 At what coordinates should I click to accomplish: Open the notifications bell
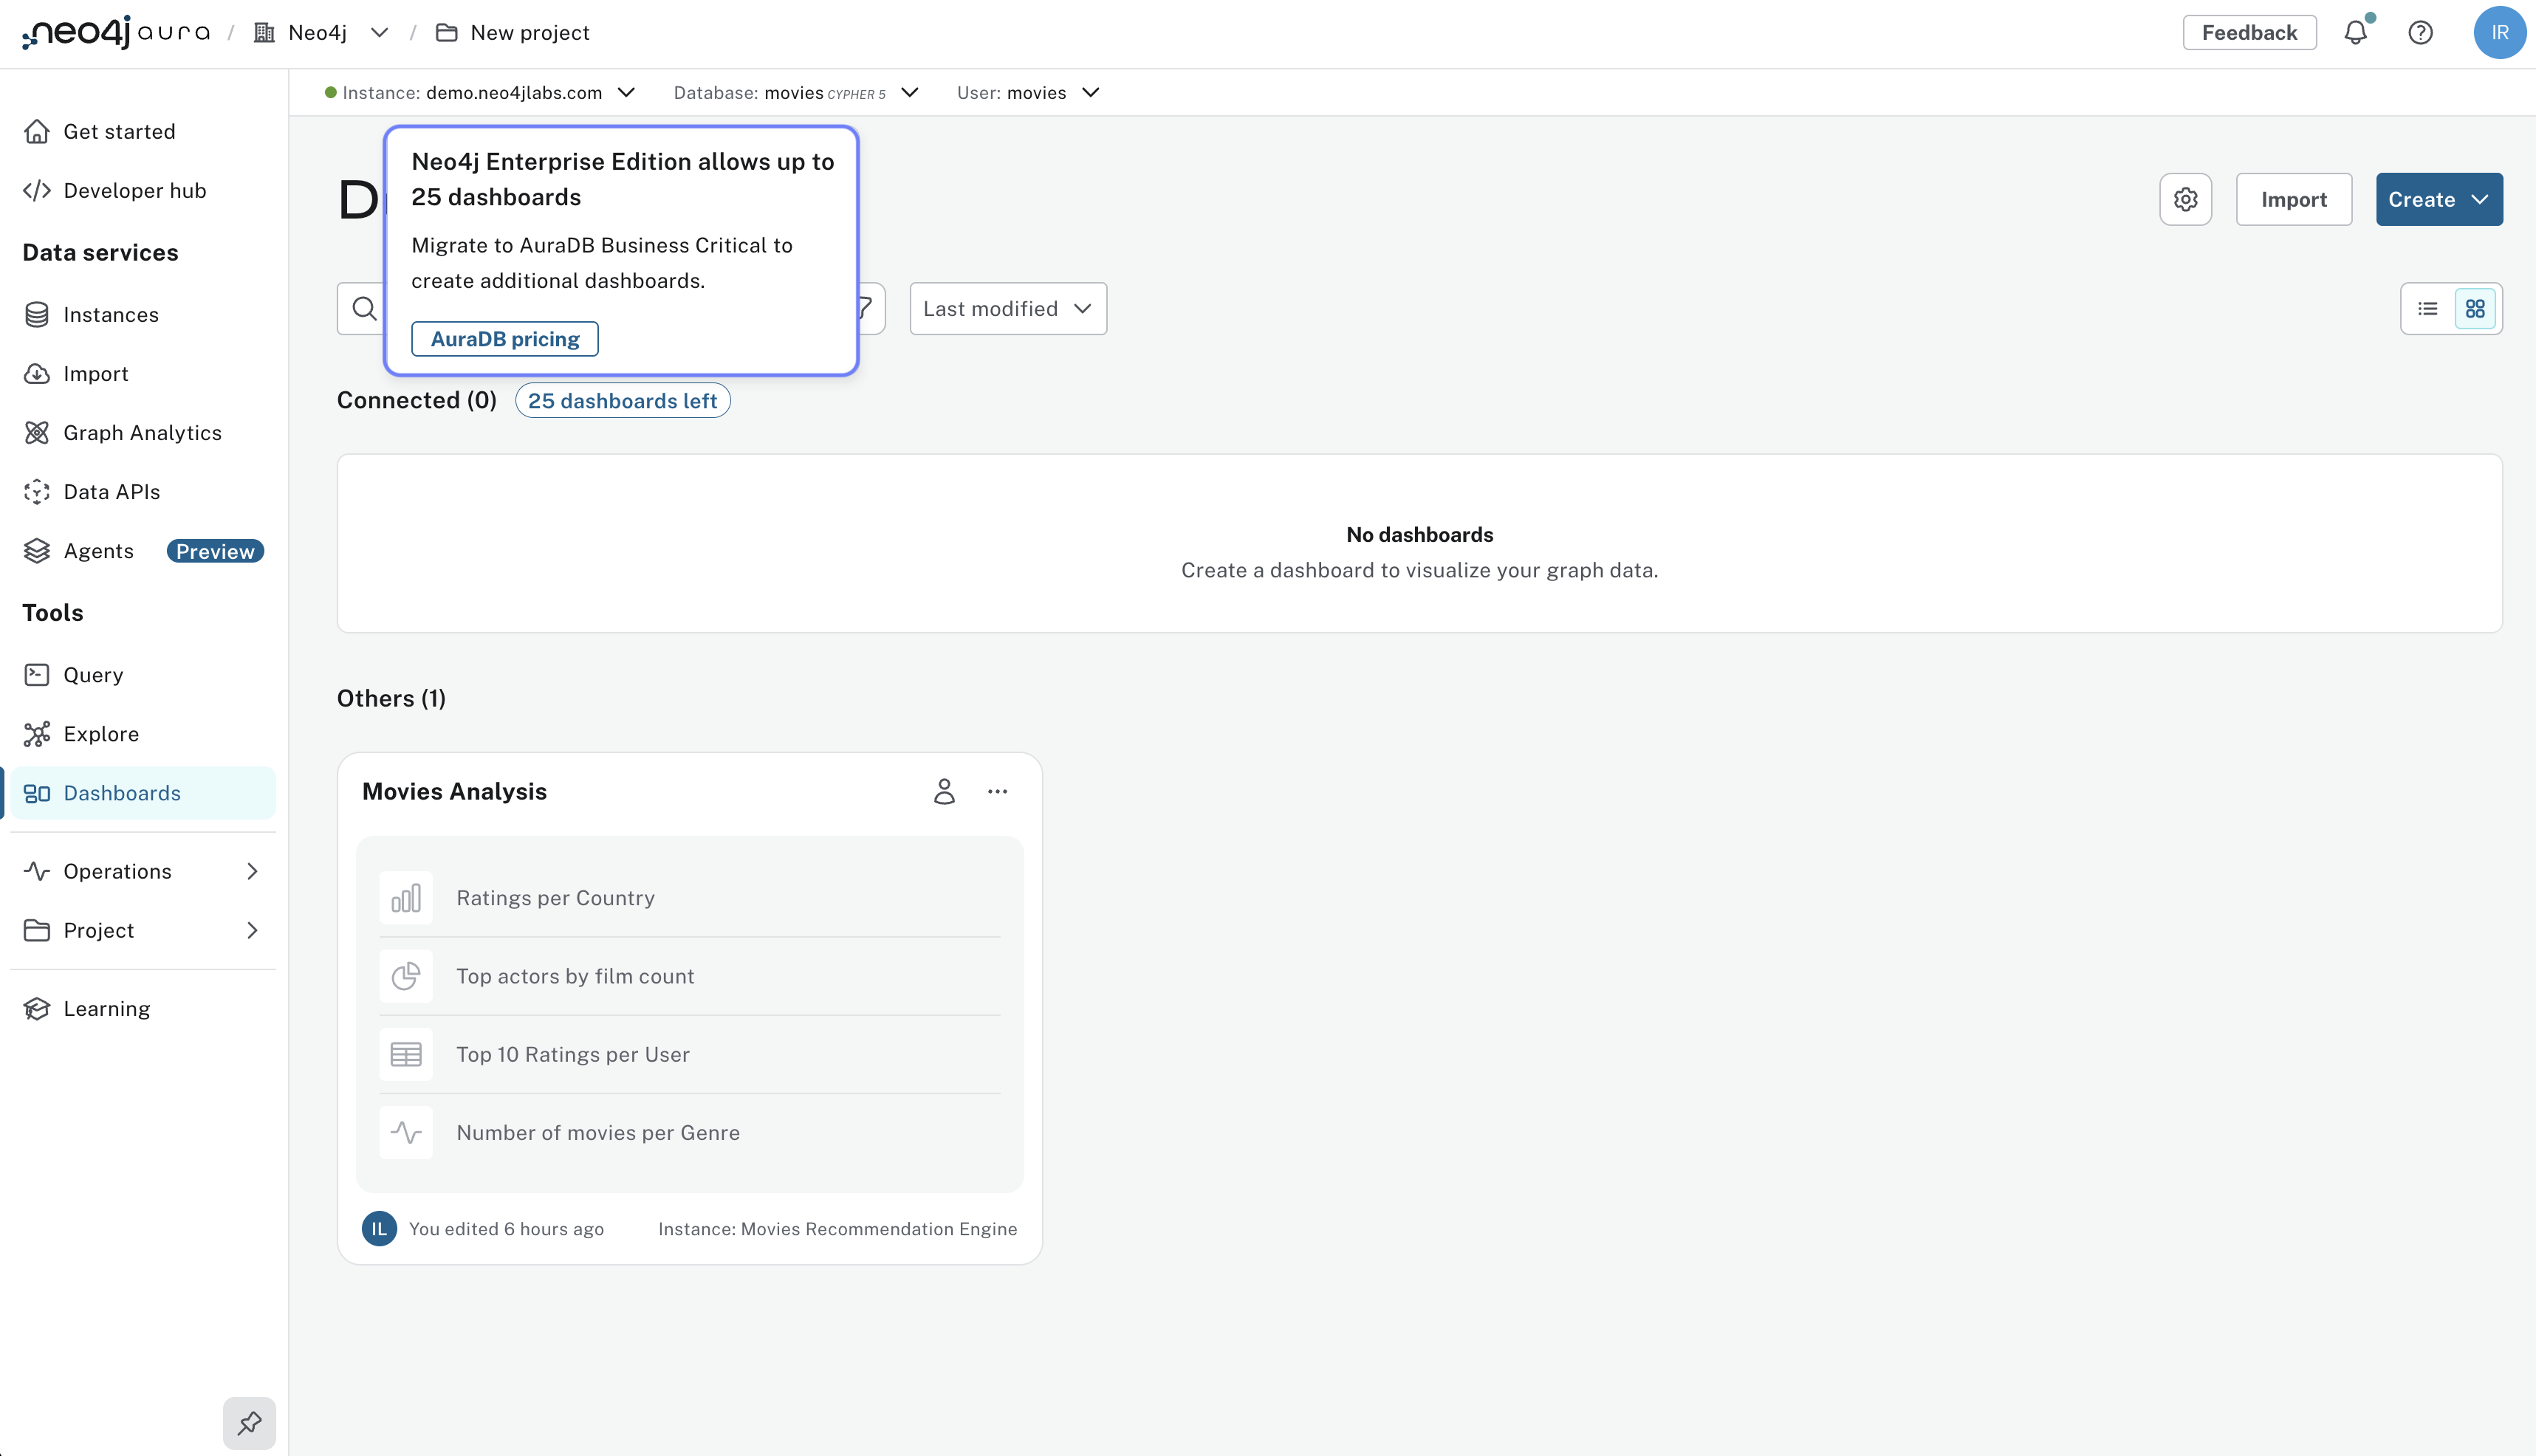(x=2356, y=32)
